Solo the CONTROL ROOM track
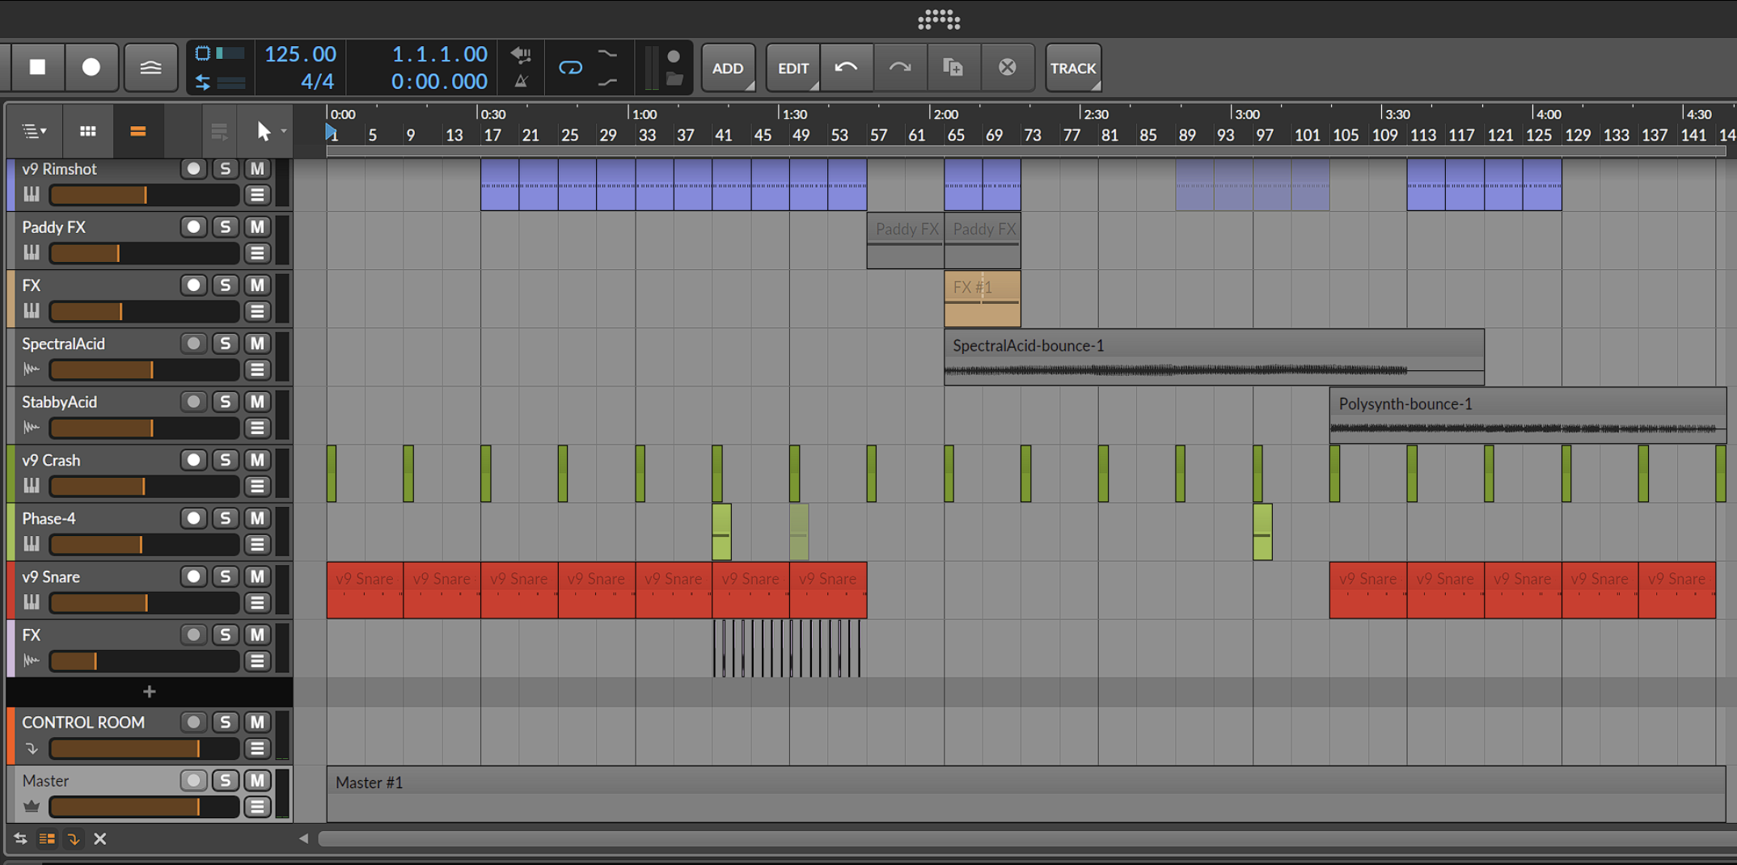This screenshot has height=865, width=1737. [226, 722]
